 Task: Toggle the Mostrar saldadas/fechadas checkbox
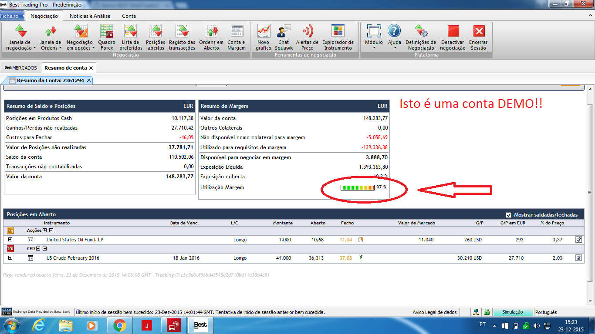(508, 215)
